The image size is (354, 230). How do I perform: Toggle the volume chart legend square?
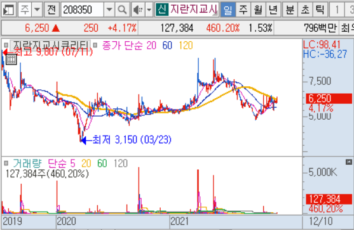[6, 163]
